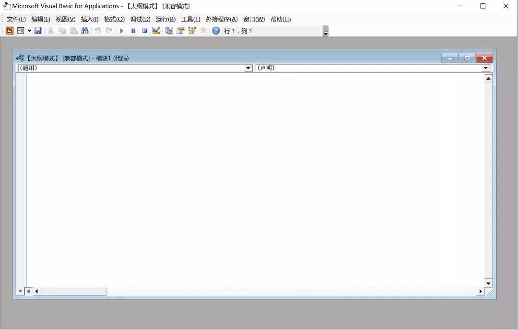Save the project using the Save icon
The height and width of the screenshot is (330, 518).
(38, 30)
